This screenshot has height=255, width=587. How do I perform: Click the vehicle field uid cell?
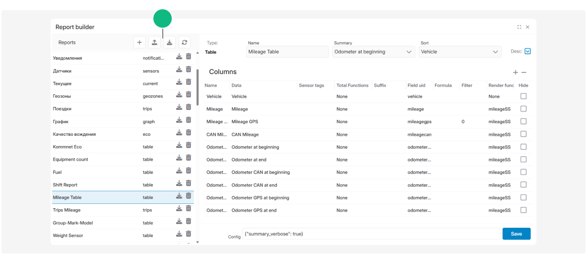[x=415, y=96]
